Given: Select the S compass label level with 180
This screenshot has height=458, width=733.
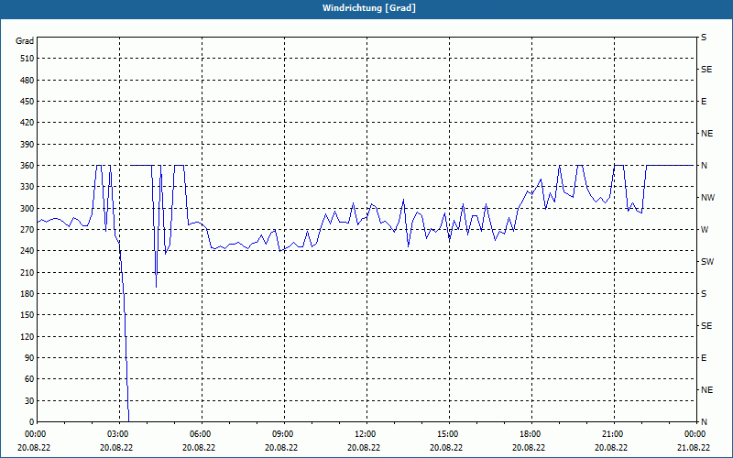Looking at the screenshot, I should coord(704,294).
